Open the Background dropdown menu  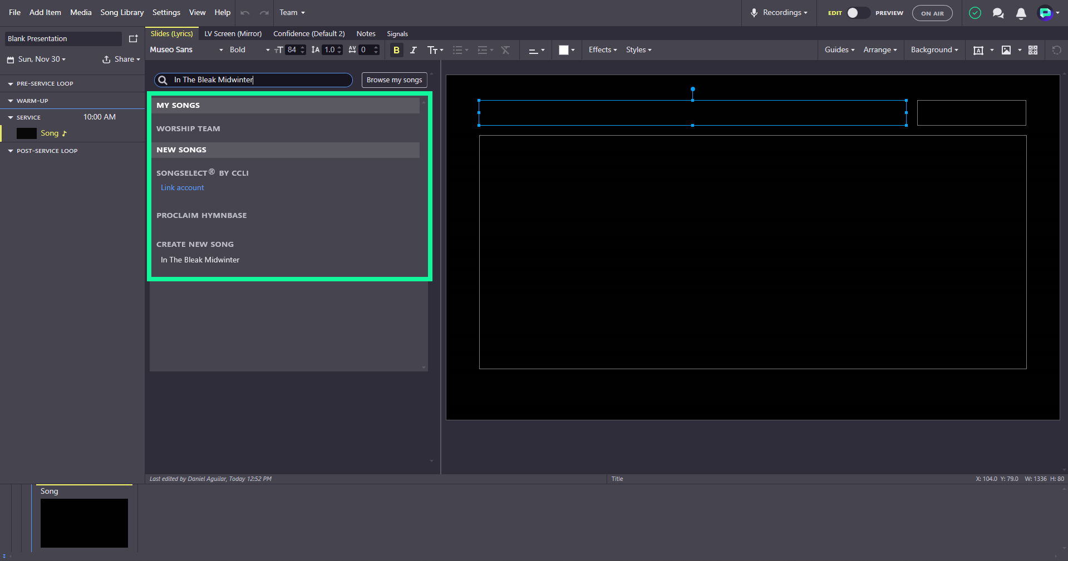tap(934, 50)
